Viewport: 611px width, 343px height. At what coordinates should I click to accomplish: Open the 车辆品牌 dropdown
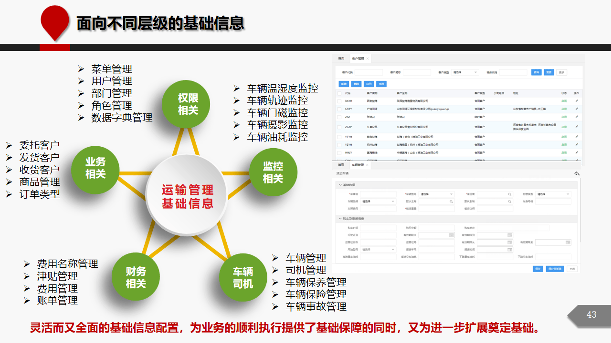click(x=378, y=202)
